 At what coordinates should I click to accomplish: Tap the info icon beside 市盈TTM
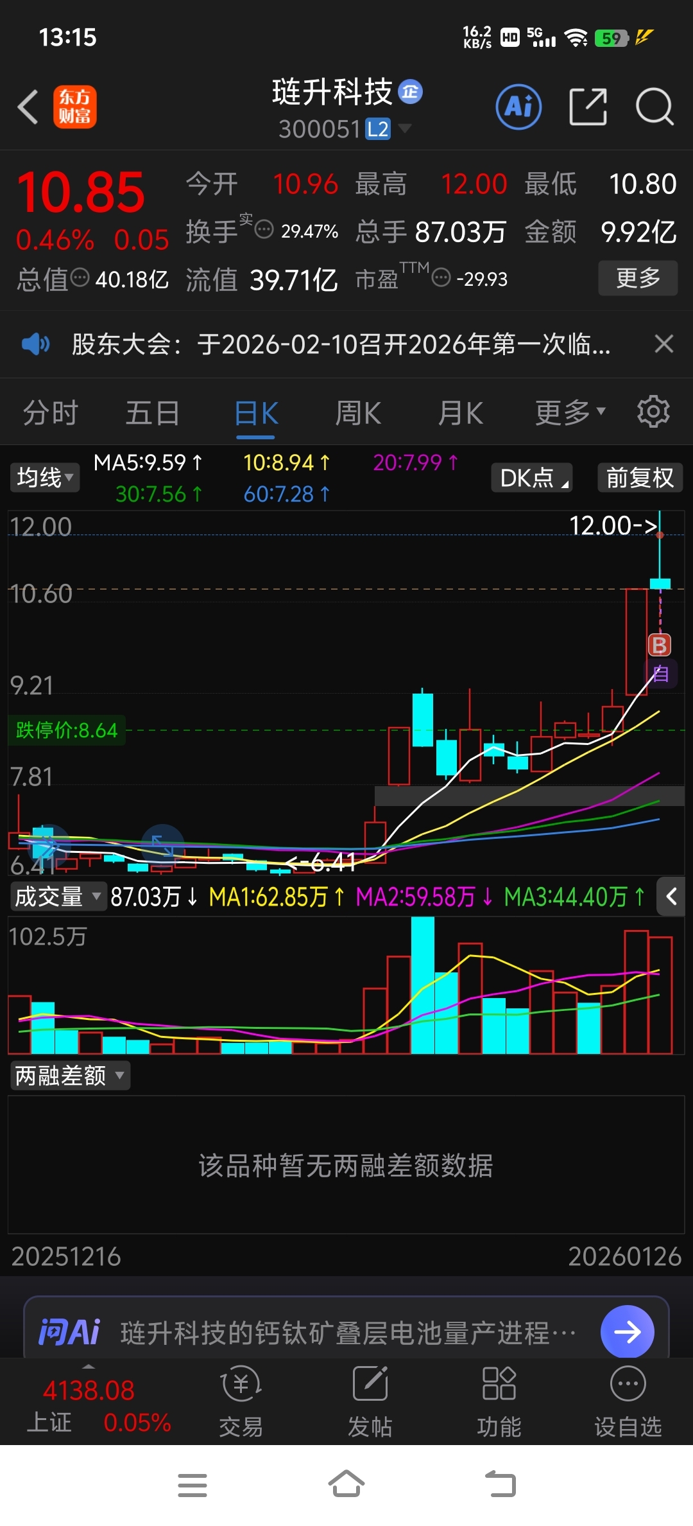tap(441, 278)
